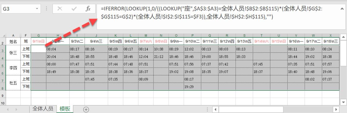Viewport: 347px width, 113px height.
Task: Select cell with time 08:09
Action: [x=146, y=79]
